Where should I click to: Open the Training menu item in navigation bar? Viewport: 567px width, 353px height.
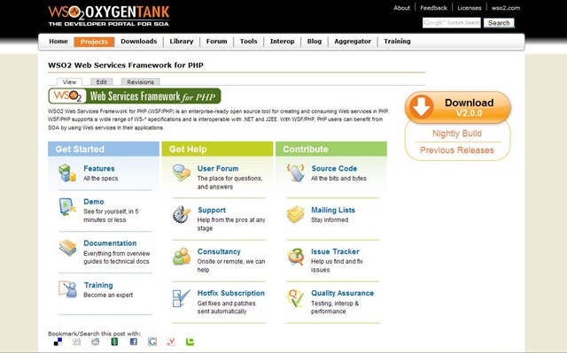tap(397, 42)
